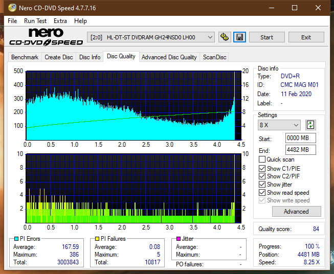Uncheck Show jitter option
Screen dimensions: 334x274
(x=262, y=185)
